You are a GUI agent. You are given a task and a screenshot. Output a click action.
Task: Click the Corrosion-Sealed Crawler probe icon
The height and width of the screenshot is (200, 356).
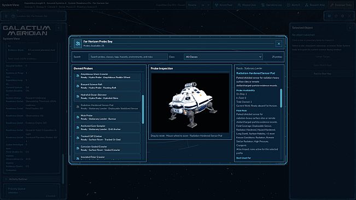[x=78, y=148]
